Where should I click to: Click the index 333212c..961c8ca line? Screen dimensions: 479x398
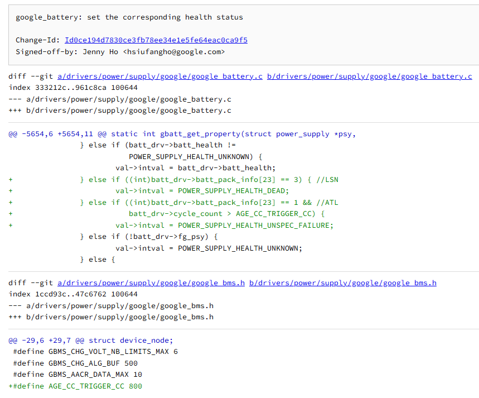pos(73,88)
